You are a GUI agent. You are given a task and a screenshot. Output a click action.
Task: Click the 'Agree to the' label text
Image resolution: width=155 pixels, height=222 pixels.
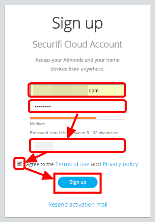point(40,164)
